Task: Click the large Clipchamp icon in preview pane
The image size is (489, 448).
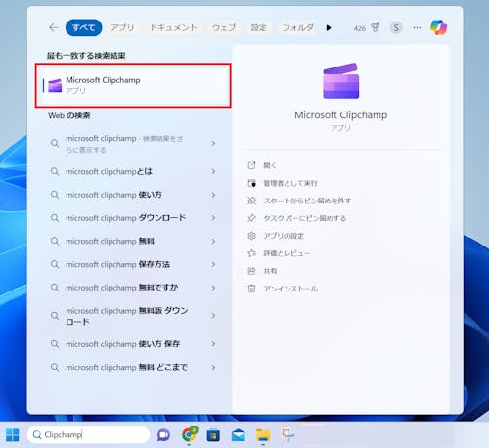Action: [341, 81]
